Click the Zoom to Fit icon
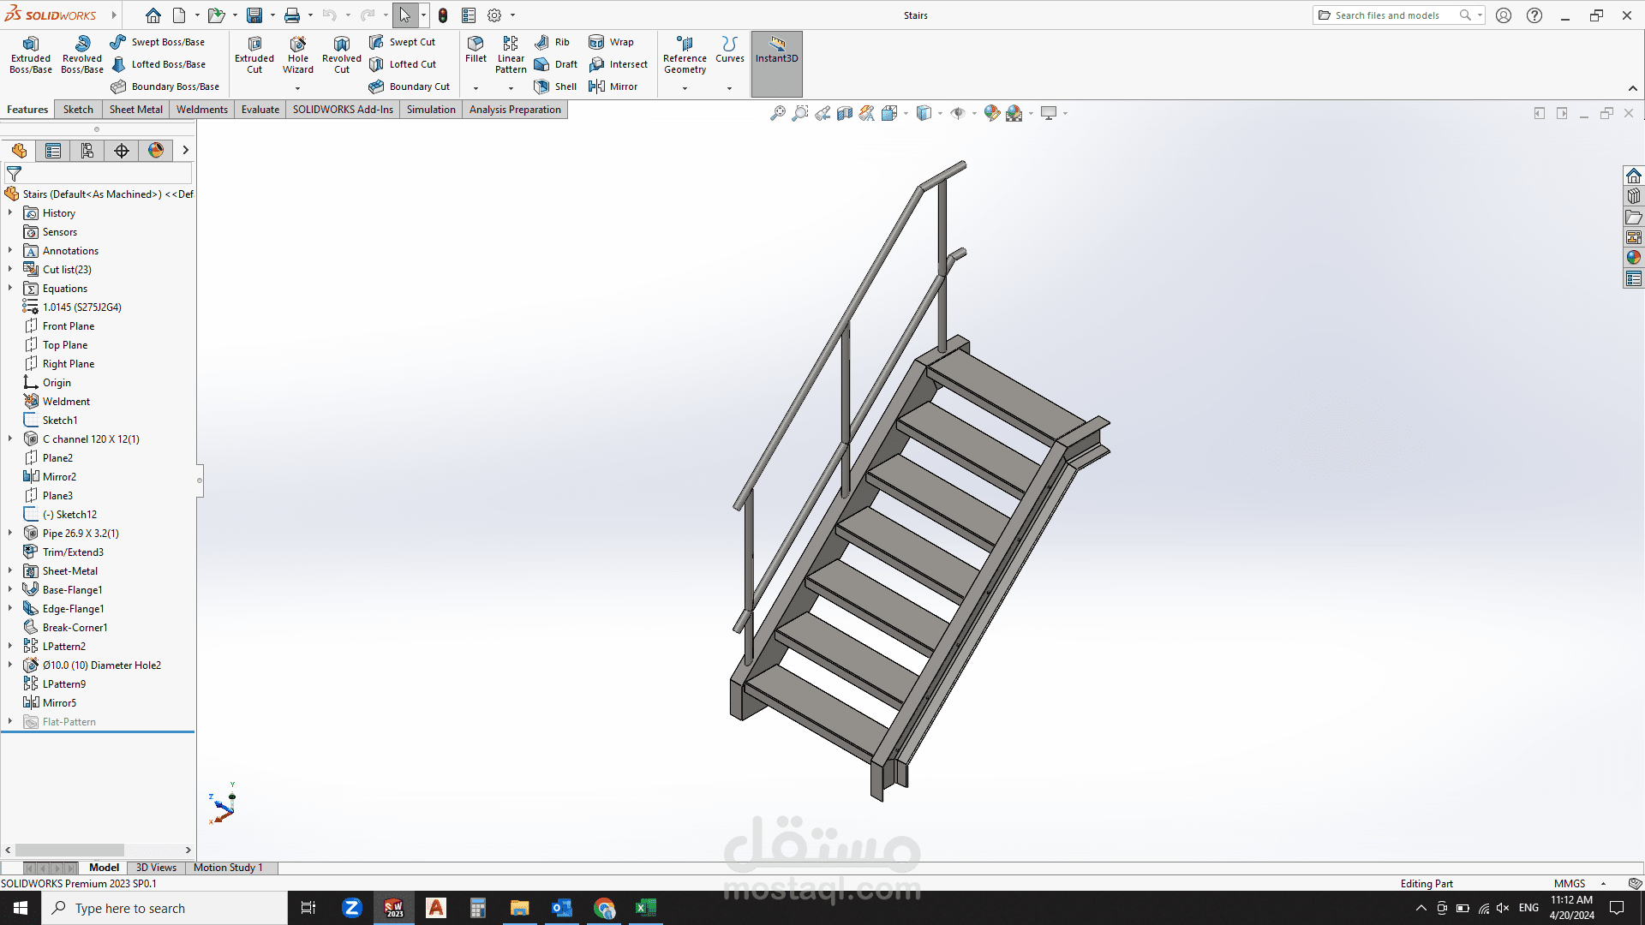1645x925 pixels. [x=777, y=113]
